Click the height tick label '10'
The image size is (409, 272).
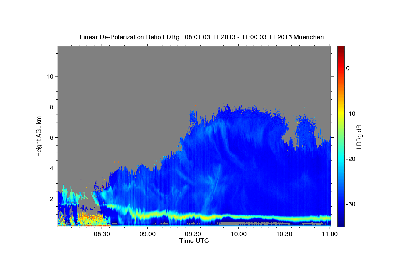[50, 76]
